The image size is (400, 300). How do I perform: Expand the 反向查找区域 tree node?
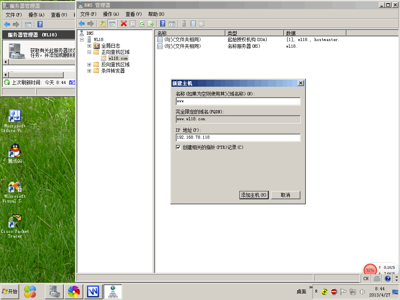pos(89,64)
